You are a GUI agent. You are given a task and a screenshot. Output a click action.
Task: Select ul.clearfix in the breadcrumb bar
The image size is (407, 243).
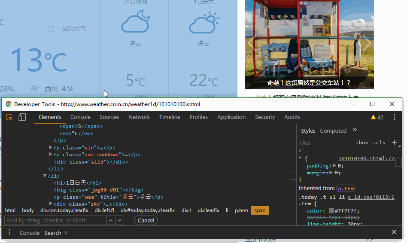(208, 210)
